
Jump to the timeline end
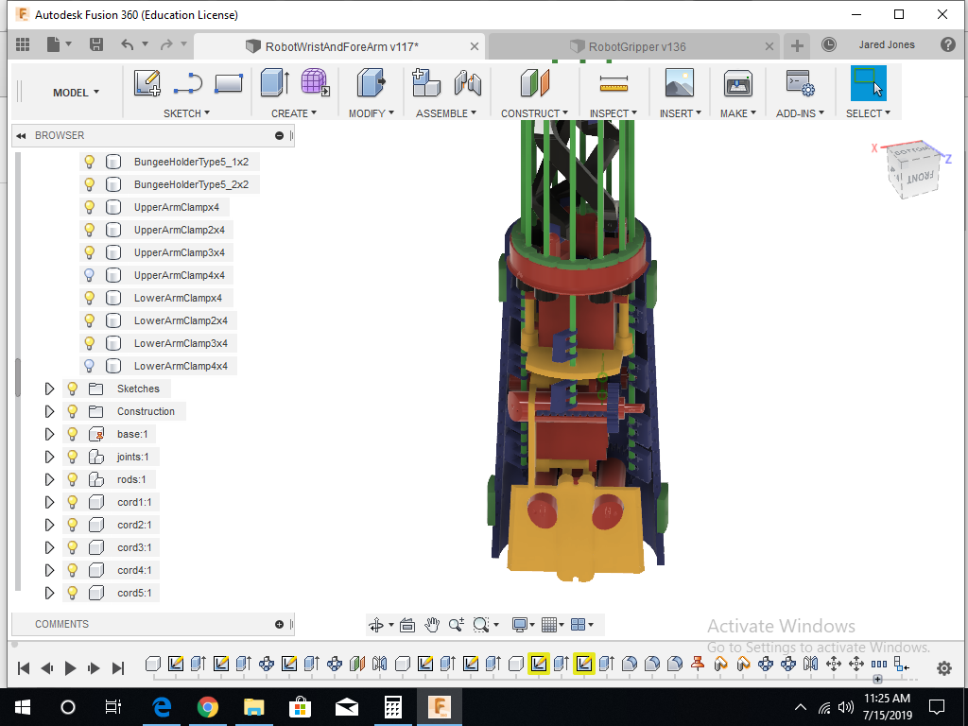pos(118,668)
